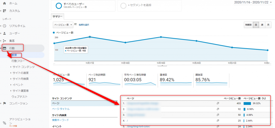Click the 検索キーワード link
This screenshot has width=275, height=128.
[60, 120]
